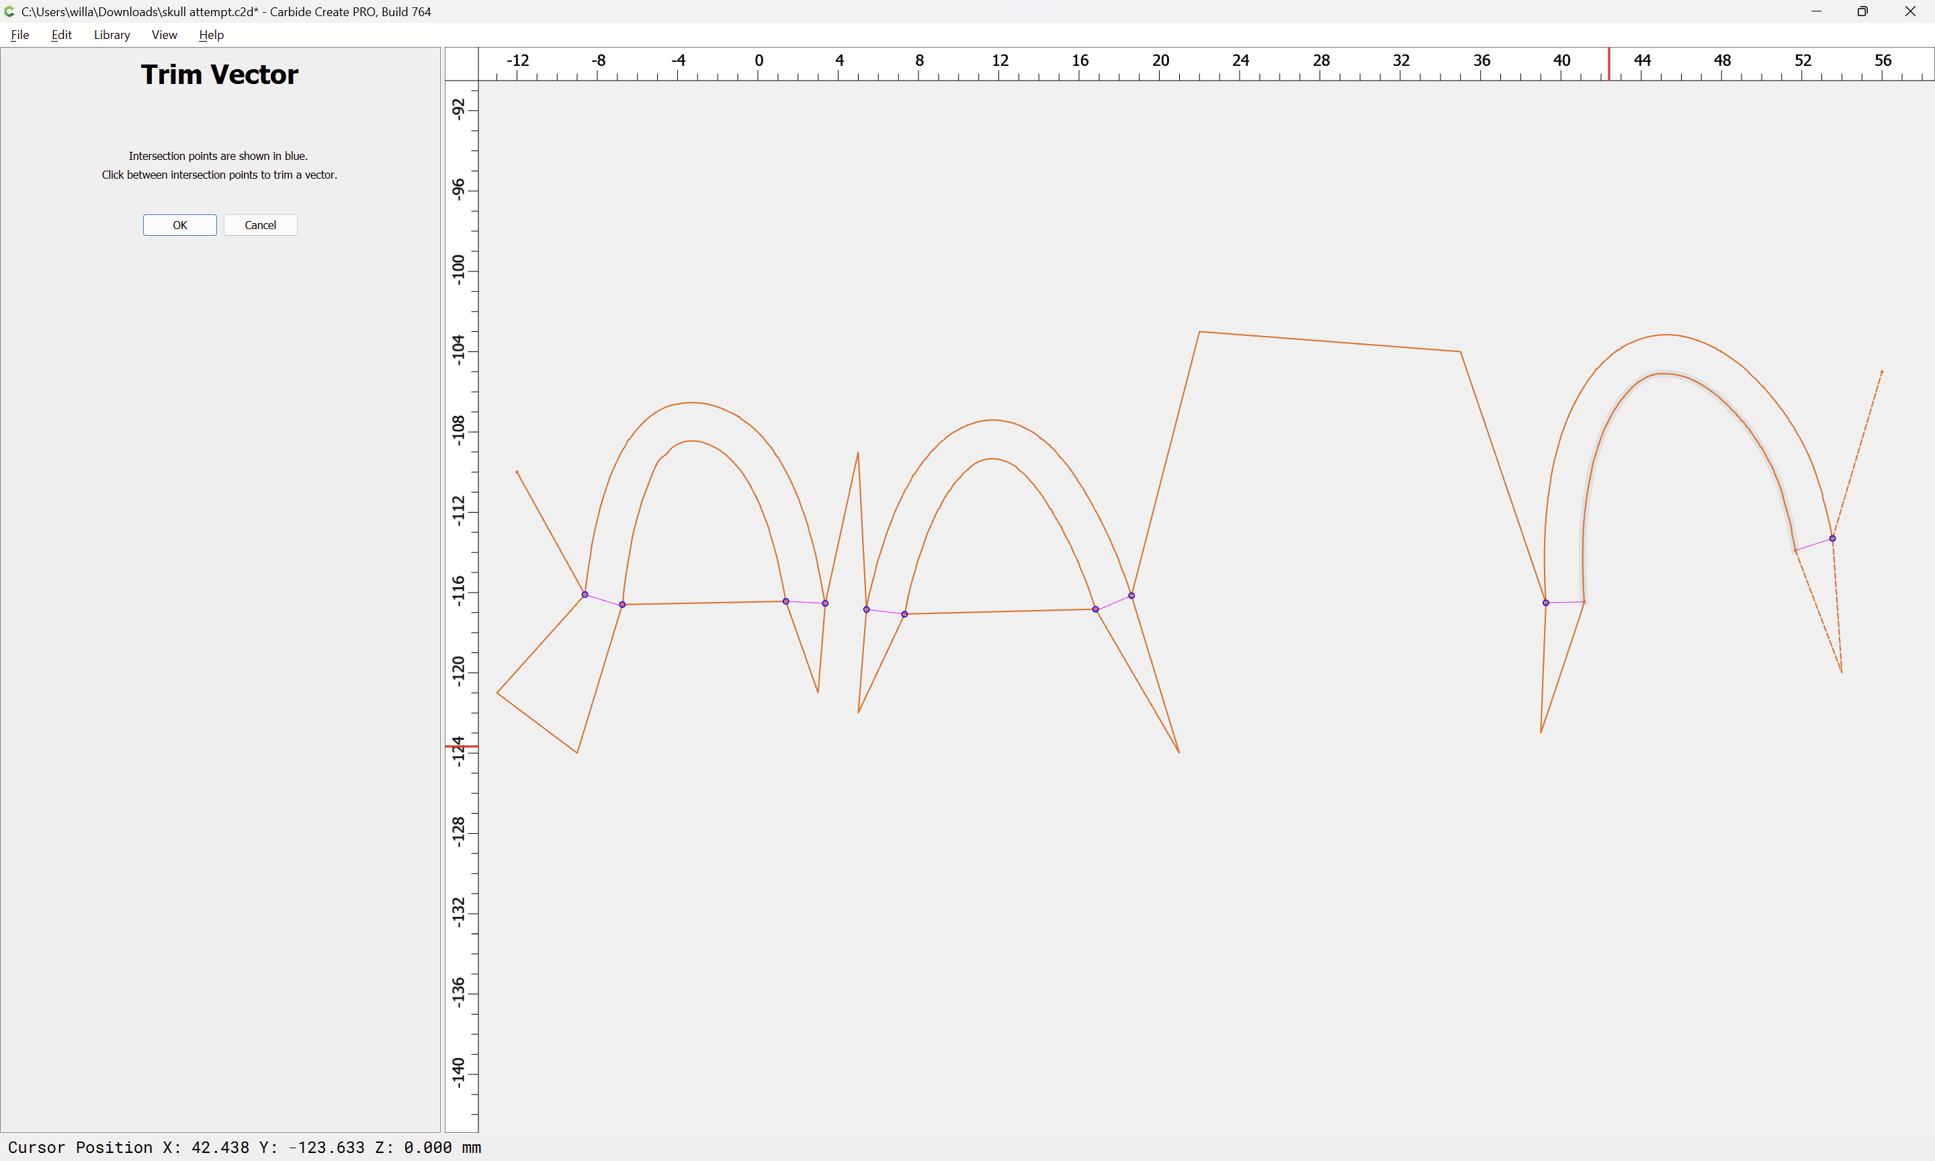Click the top of the leftmost outer arch

(x=691, y=403)
